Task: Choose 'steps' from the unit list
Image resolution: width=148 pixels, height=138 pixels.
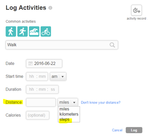Action: [64, 120]
